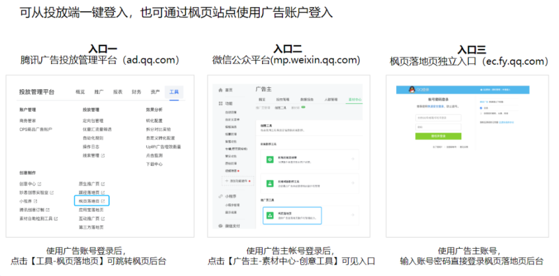
Task: Click external-link icon beside 小程序 in 创意制作
Action: (x=36, y=201)
